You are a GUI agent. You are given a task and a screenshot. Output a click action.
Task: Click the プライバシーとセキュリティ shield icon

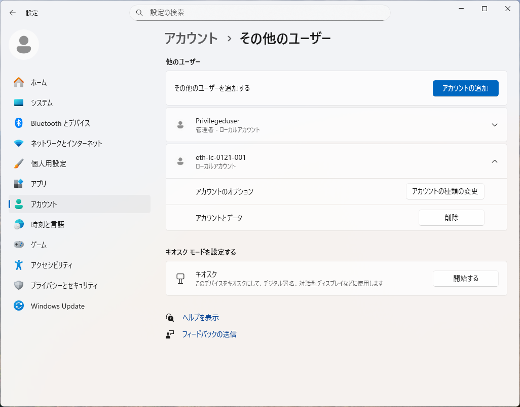pyautogui.click(x=19, y=285)
